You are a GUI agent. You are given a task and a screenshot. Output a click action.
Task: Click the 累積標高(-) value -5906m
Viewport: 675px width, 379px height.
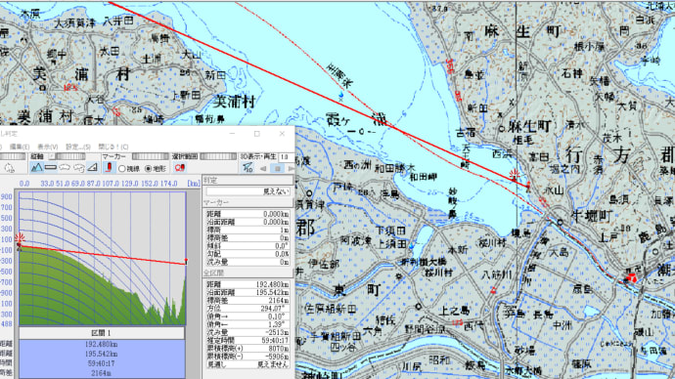tap(277, 357)
